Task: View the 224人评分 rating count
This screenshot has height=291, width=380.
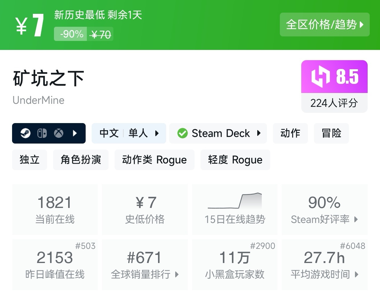Action: click(x=334, y=103)
